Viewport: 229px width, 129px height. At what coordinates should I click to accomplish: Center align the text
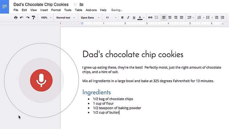(170, 17)
